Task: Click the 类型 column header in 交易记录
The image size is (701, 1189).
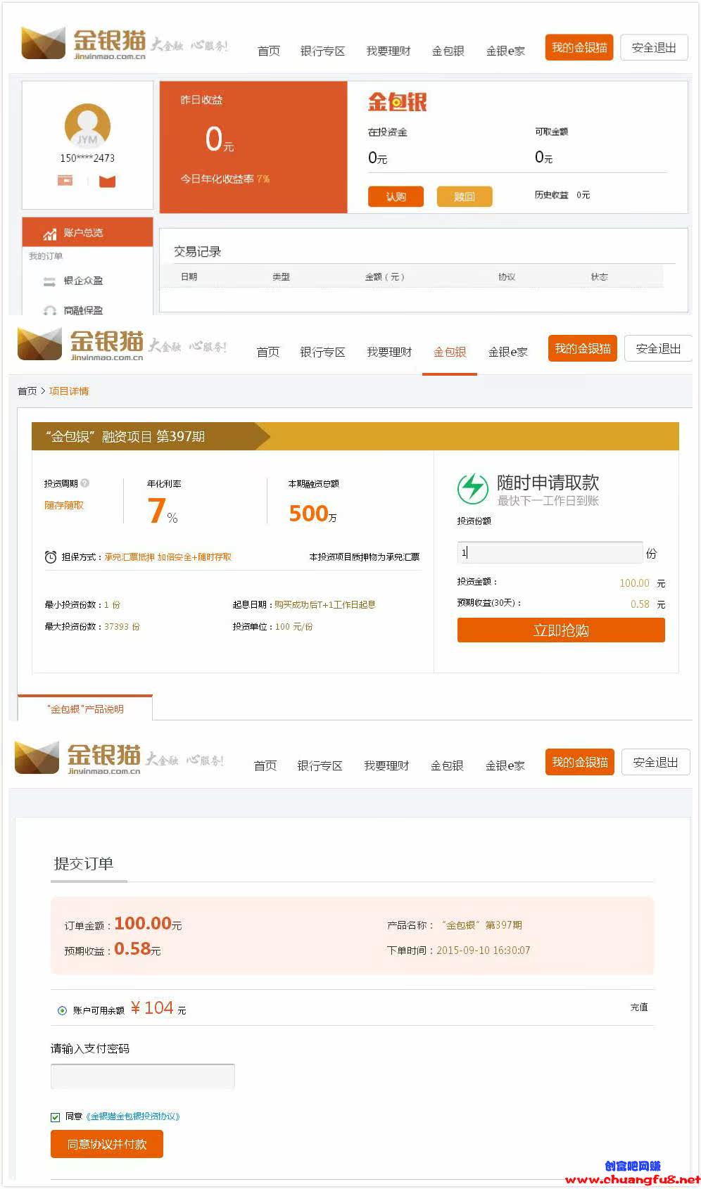Action: tap(281, 277)
